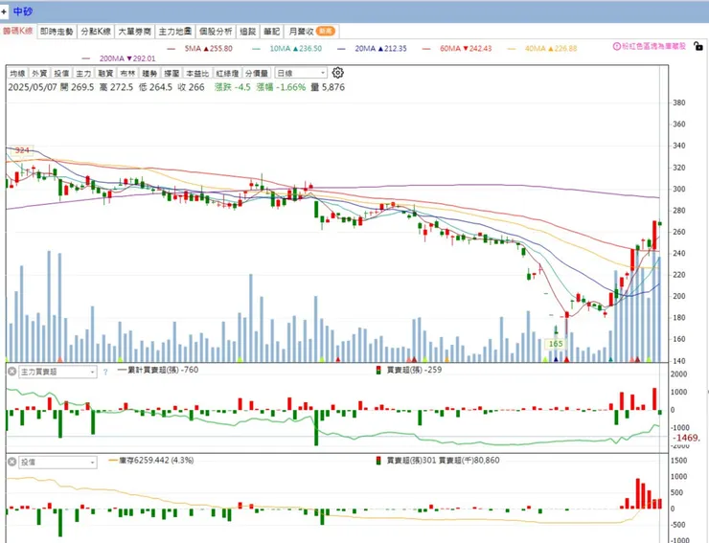The height and width of the screenshot is (543, 709).
Task: Click the 165 low price label
Action: (x=555, y=343)
